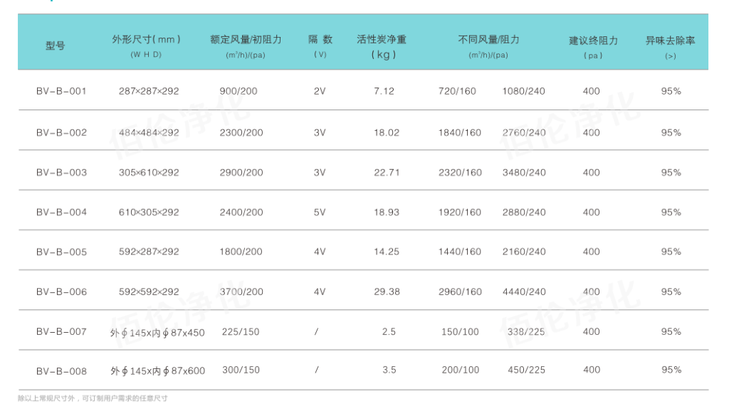
Task: Select the 建议终阻力 column header
Action: (x=593, y=41)
